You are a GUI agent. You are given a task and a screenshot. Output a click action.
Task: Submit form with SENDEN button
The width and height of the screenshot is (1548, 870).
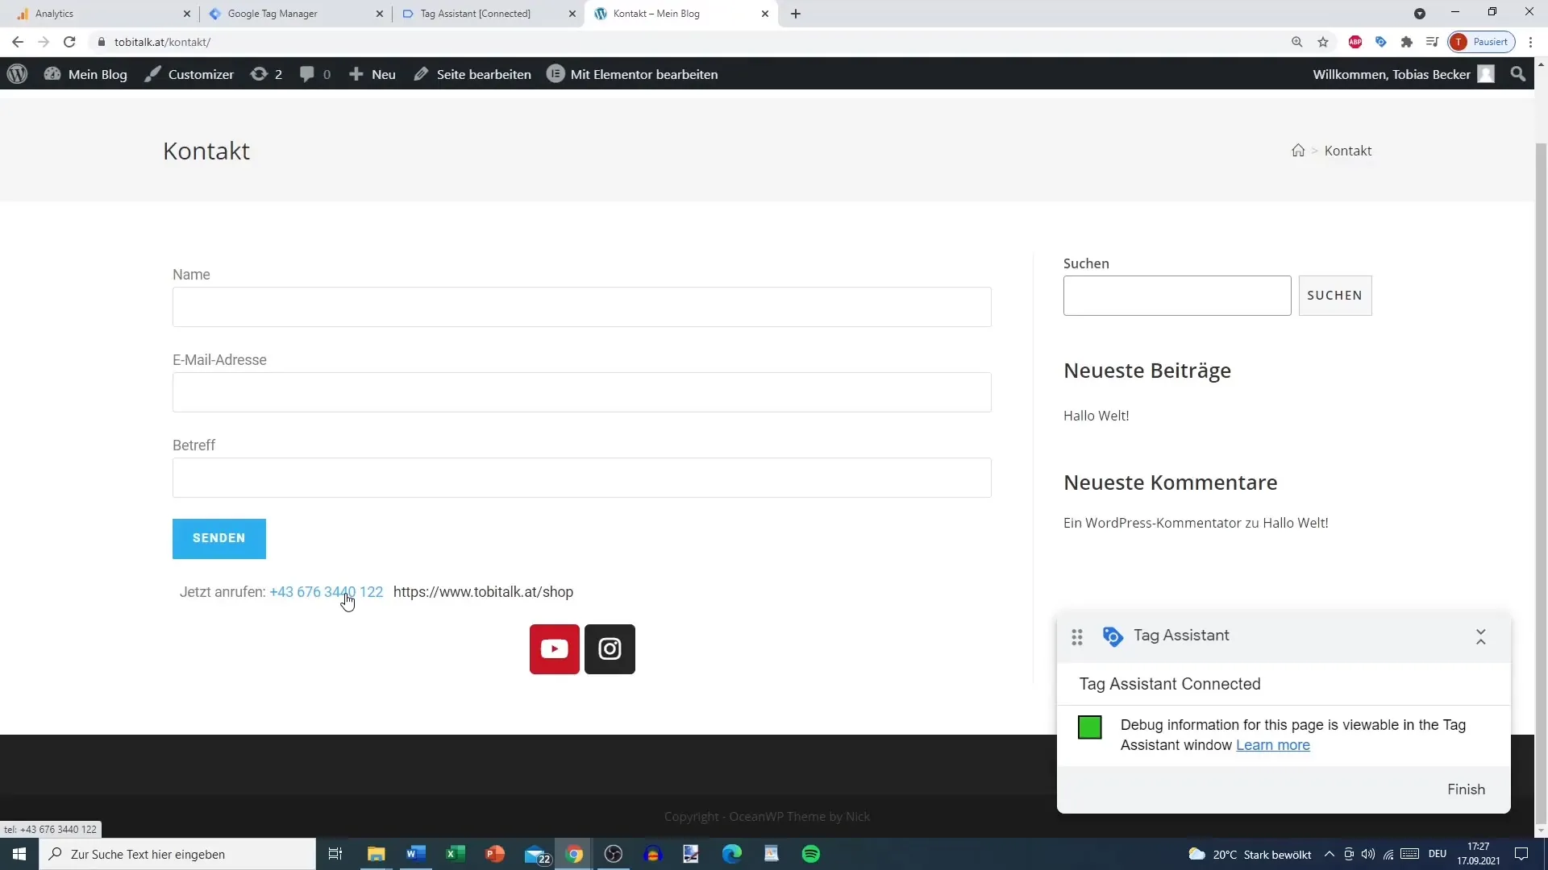(219, 538)
